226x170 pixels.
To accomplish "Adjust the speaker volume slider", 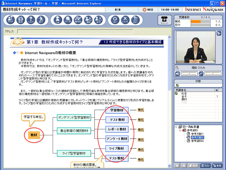I will click(189, 74).
